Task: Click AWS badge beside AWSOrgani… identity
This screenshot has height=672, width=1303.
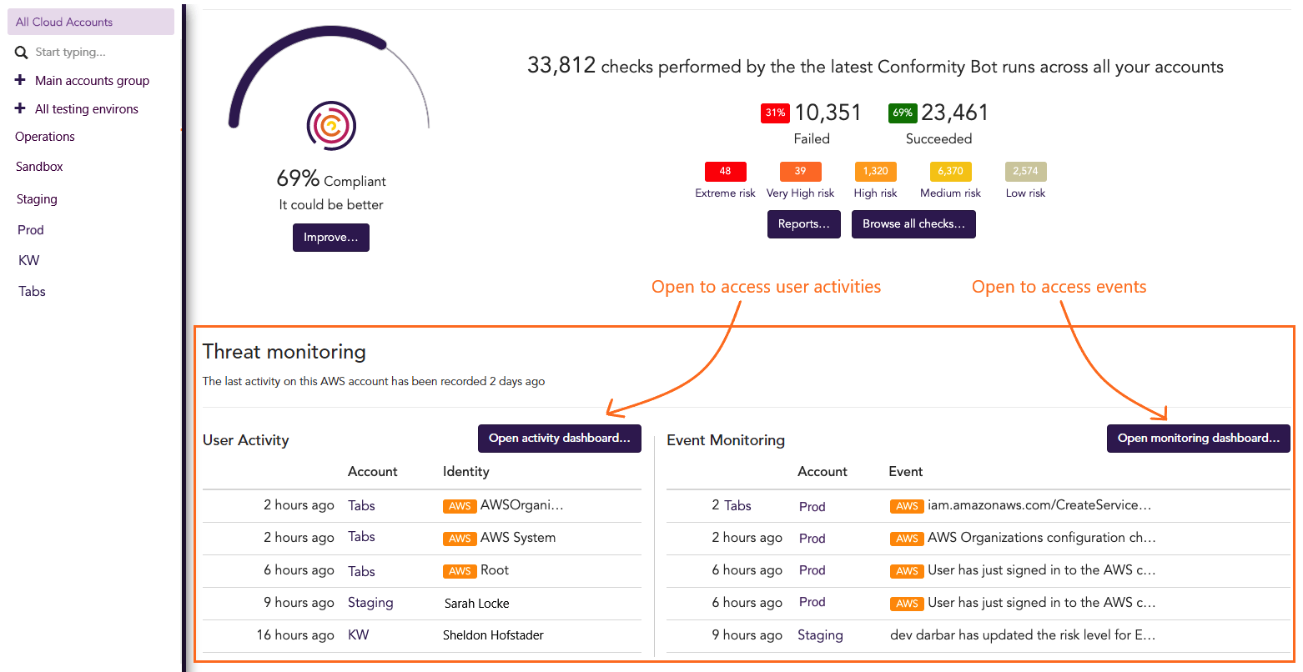Action: tap(460, 506)
